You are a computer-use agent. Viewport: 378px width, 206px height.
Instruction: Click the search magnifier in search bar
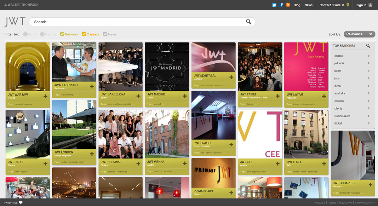[x=249, y=22]
